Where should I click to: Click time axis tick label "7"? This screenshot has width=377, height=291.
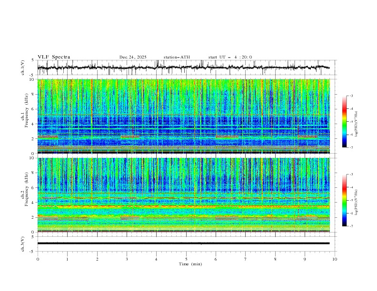(246, 259)
